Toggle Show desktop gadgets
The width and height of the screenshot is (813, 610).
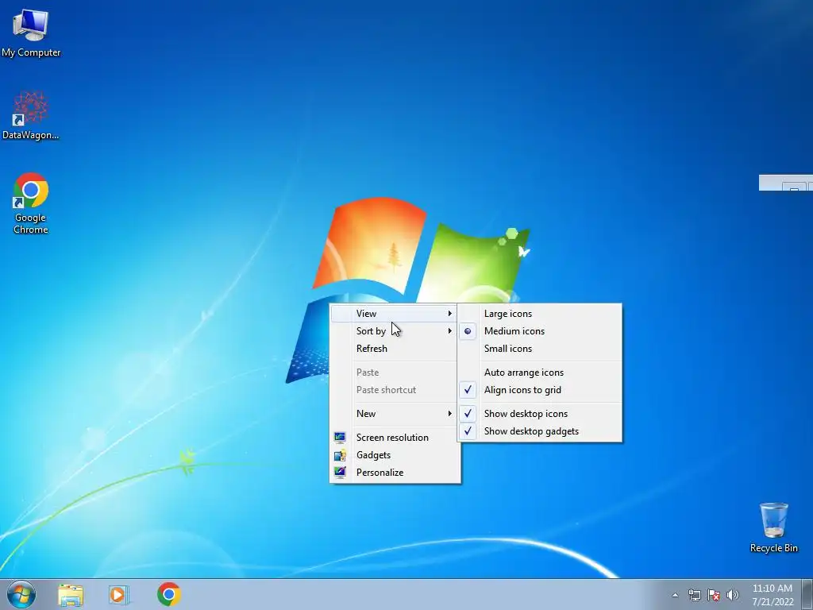click(540, 431)
